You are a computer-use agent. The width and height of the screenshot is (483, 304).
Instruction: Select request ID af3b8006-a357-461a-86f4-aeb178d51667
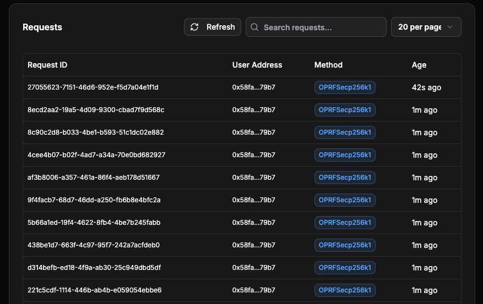94,178
